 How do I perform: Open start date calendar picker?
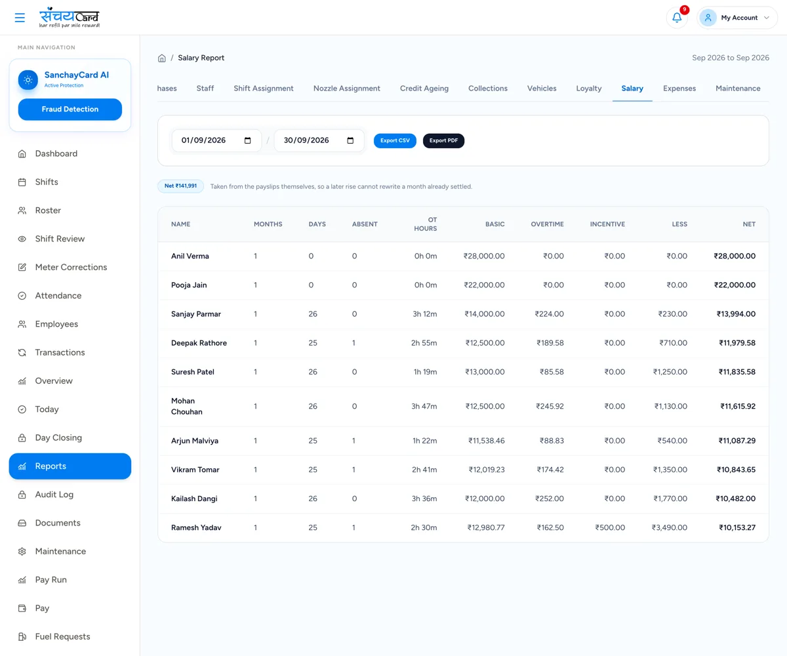tap(247, 140)
